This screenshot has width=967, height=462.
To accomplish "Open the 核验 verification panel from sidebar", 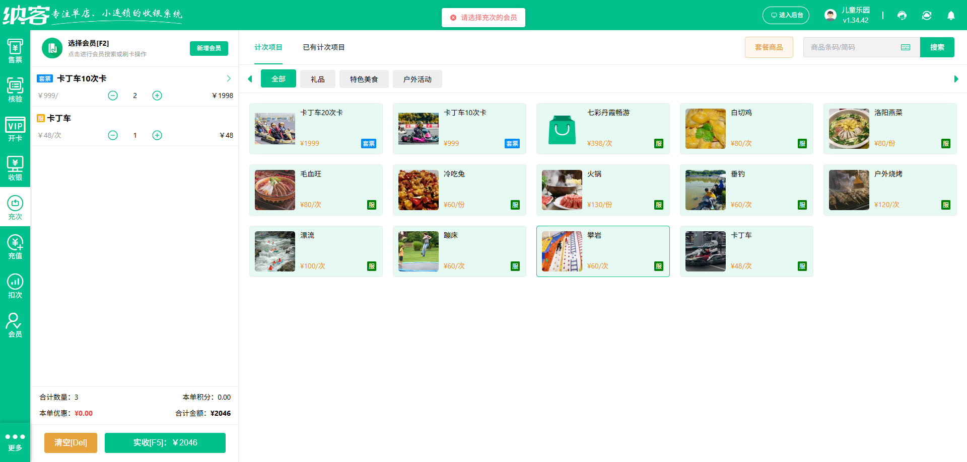I will click(15, 89).
